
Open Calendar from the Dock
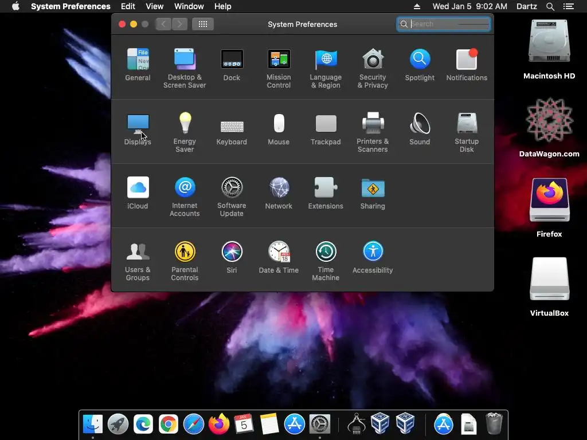coord(244,425)
